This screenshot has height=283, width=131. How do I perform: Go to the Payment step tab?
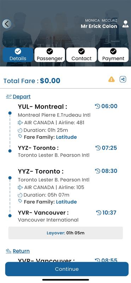click(x=113, y=55)
